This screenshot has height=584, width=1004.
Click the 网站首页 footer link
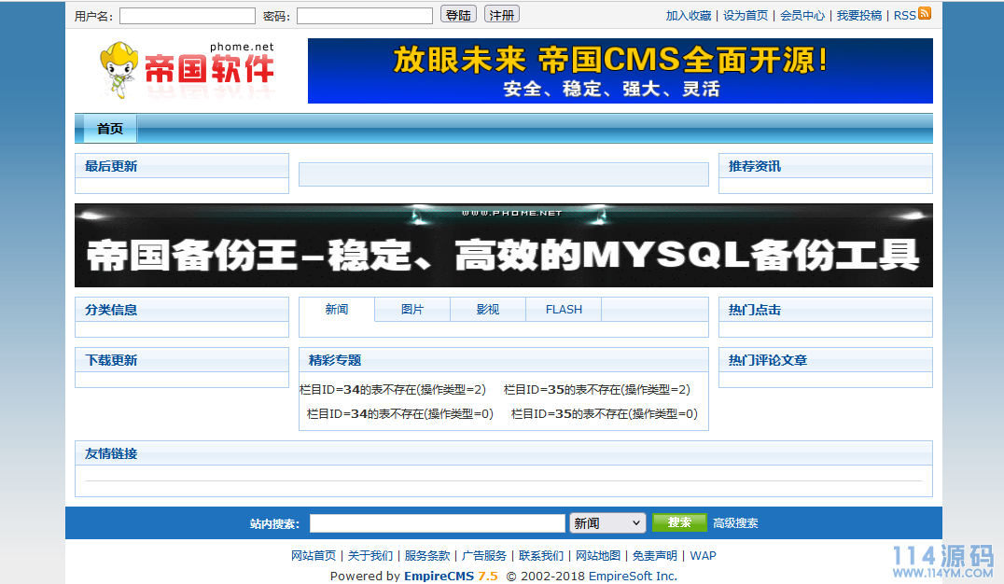click(x=314, y=556)
